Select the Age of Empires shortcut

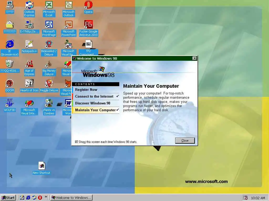(x=29, y=68)
